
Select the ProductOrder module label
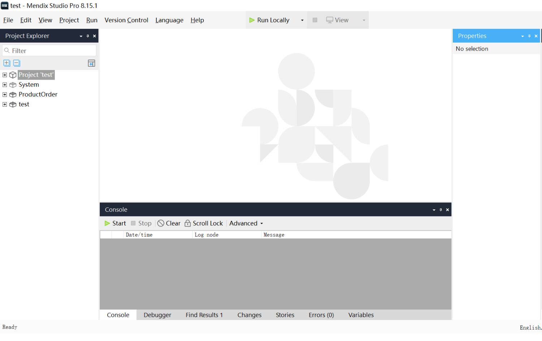pos(38,95)
